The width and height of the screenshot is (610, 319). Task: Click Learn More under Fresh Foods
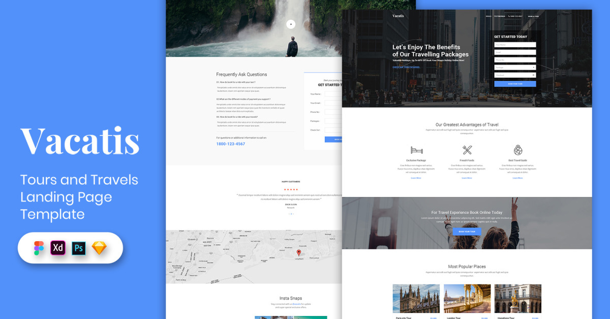coord(467,178)
